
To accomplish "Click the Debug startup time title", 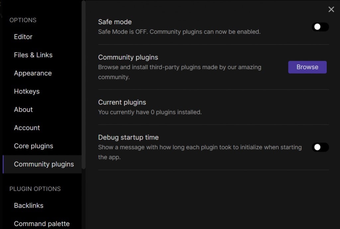I will click(x=128, y=137).
